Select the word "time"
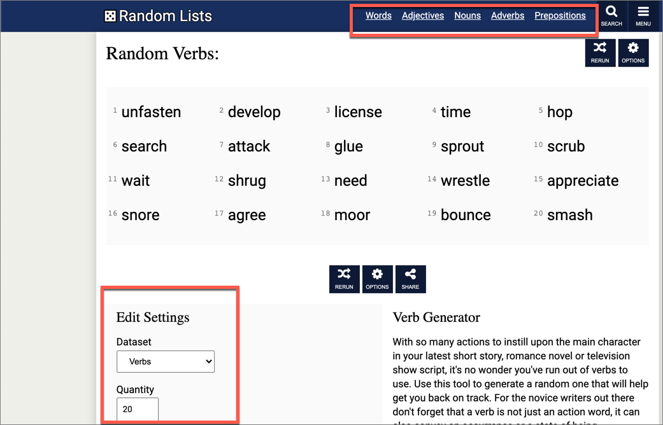 (x=455, y=112)
